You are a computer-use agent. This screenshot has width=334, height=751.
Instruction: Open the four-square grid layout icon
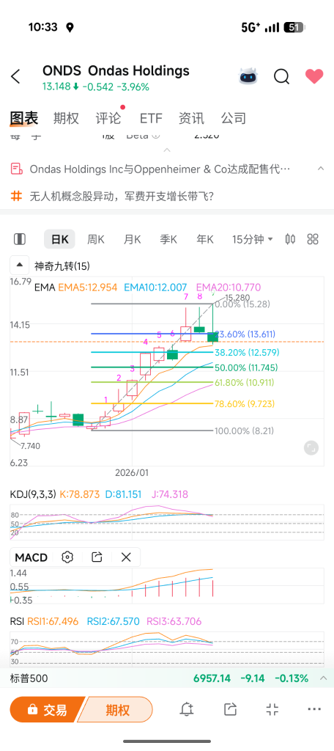313,239
